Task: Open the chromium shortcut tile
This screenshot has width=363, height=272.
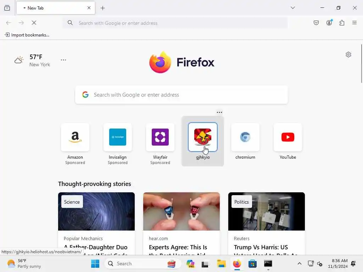Action: [x=245, y=141]
